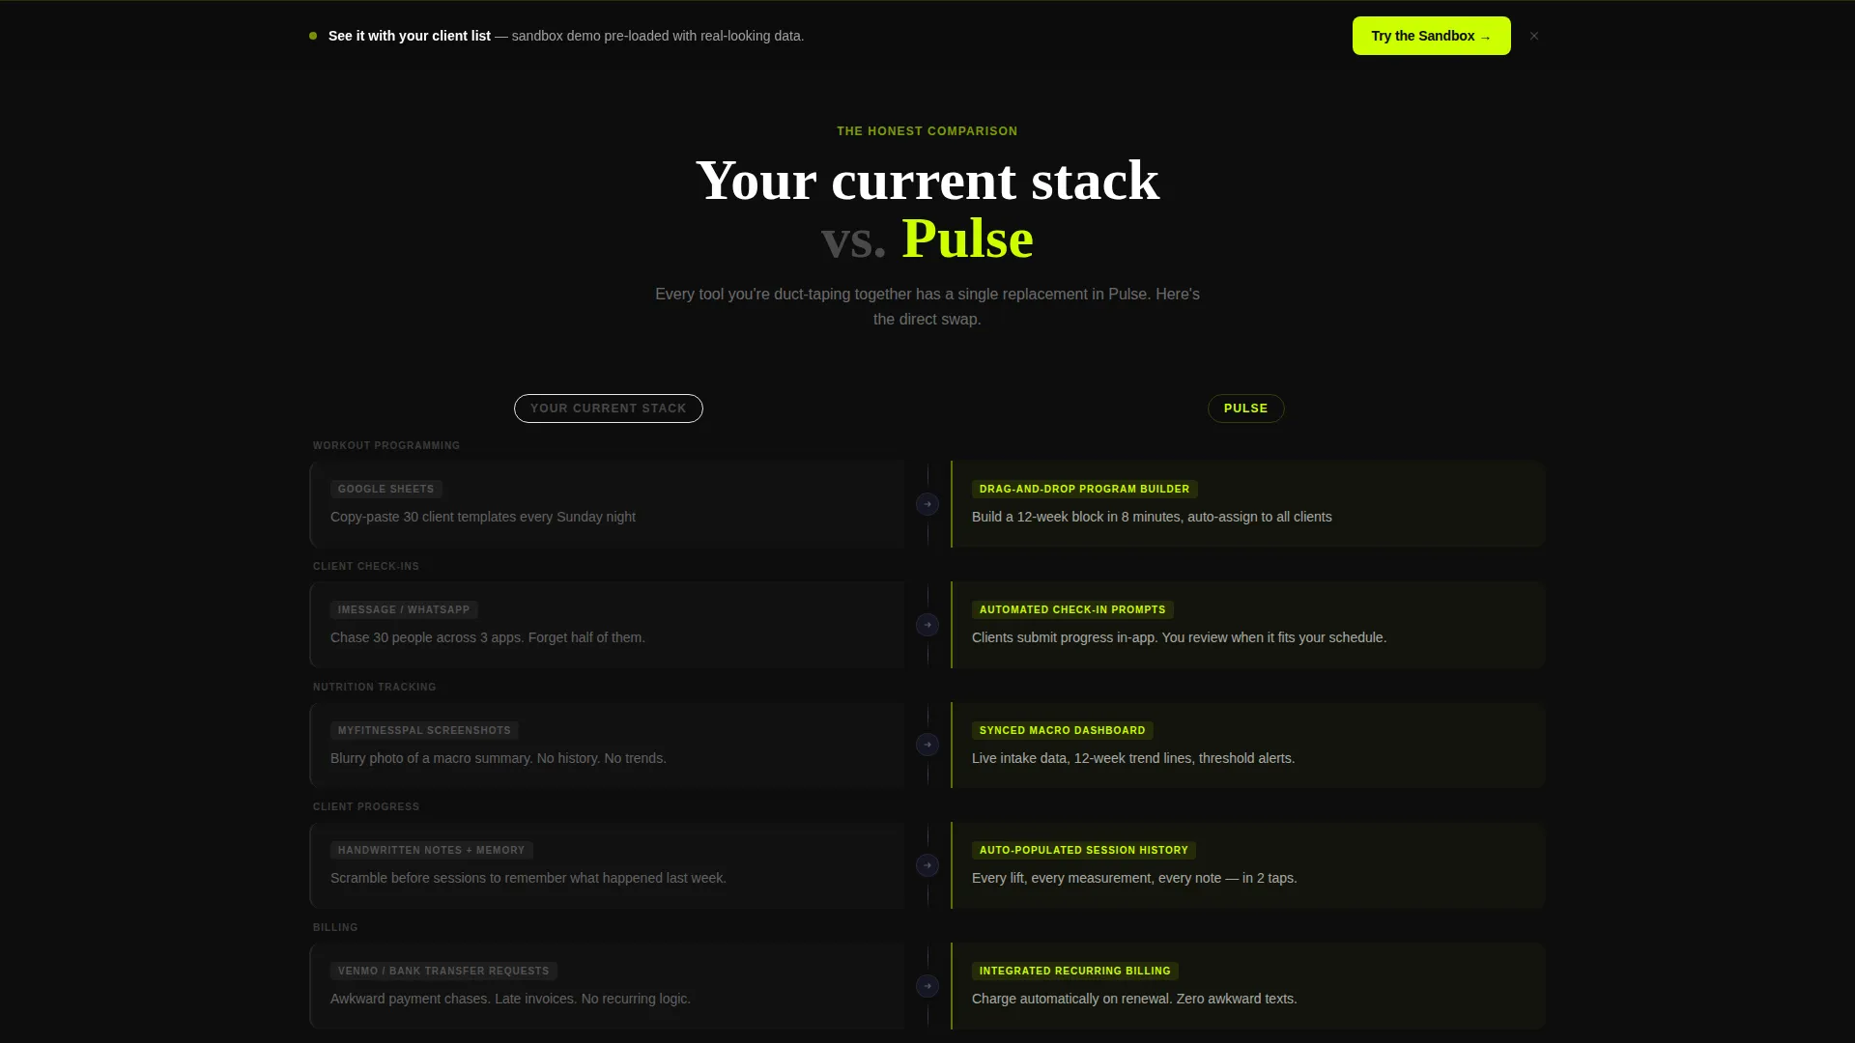
Task: Click arrow icon in Client Progress row
Action: click(x=927, y=865)
